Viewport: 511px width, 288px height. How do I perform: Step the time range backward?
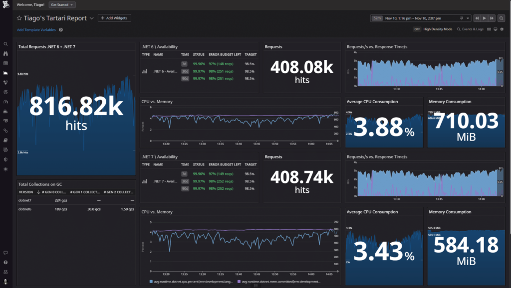point(477,18)
